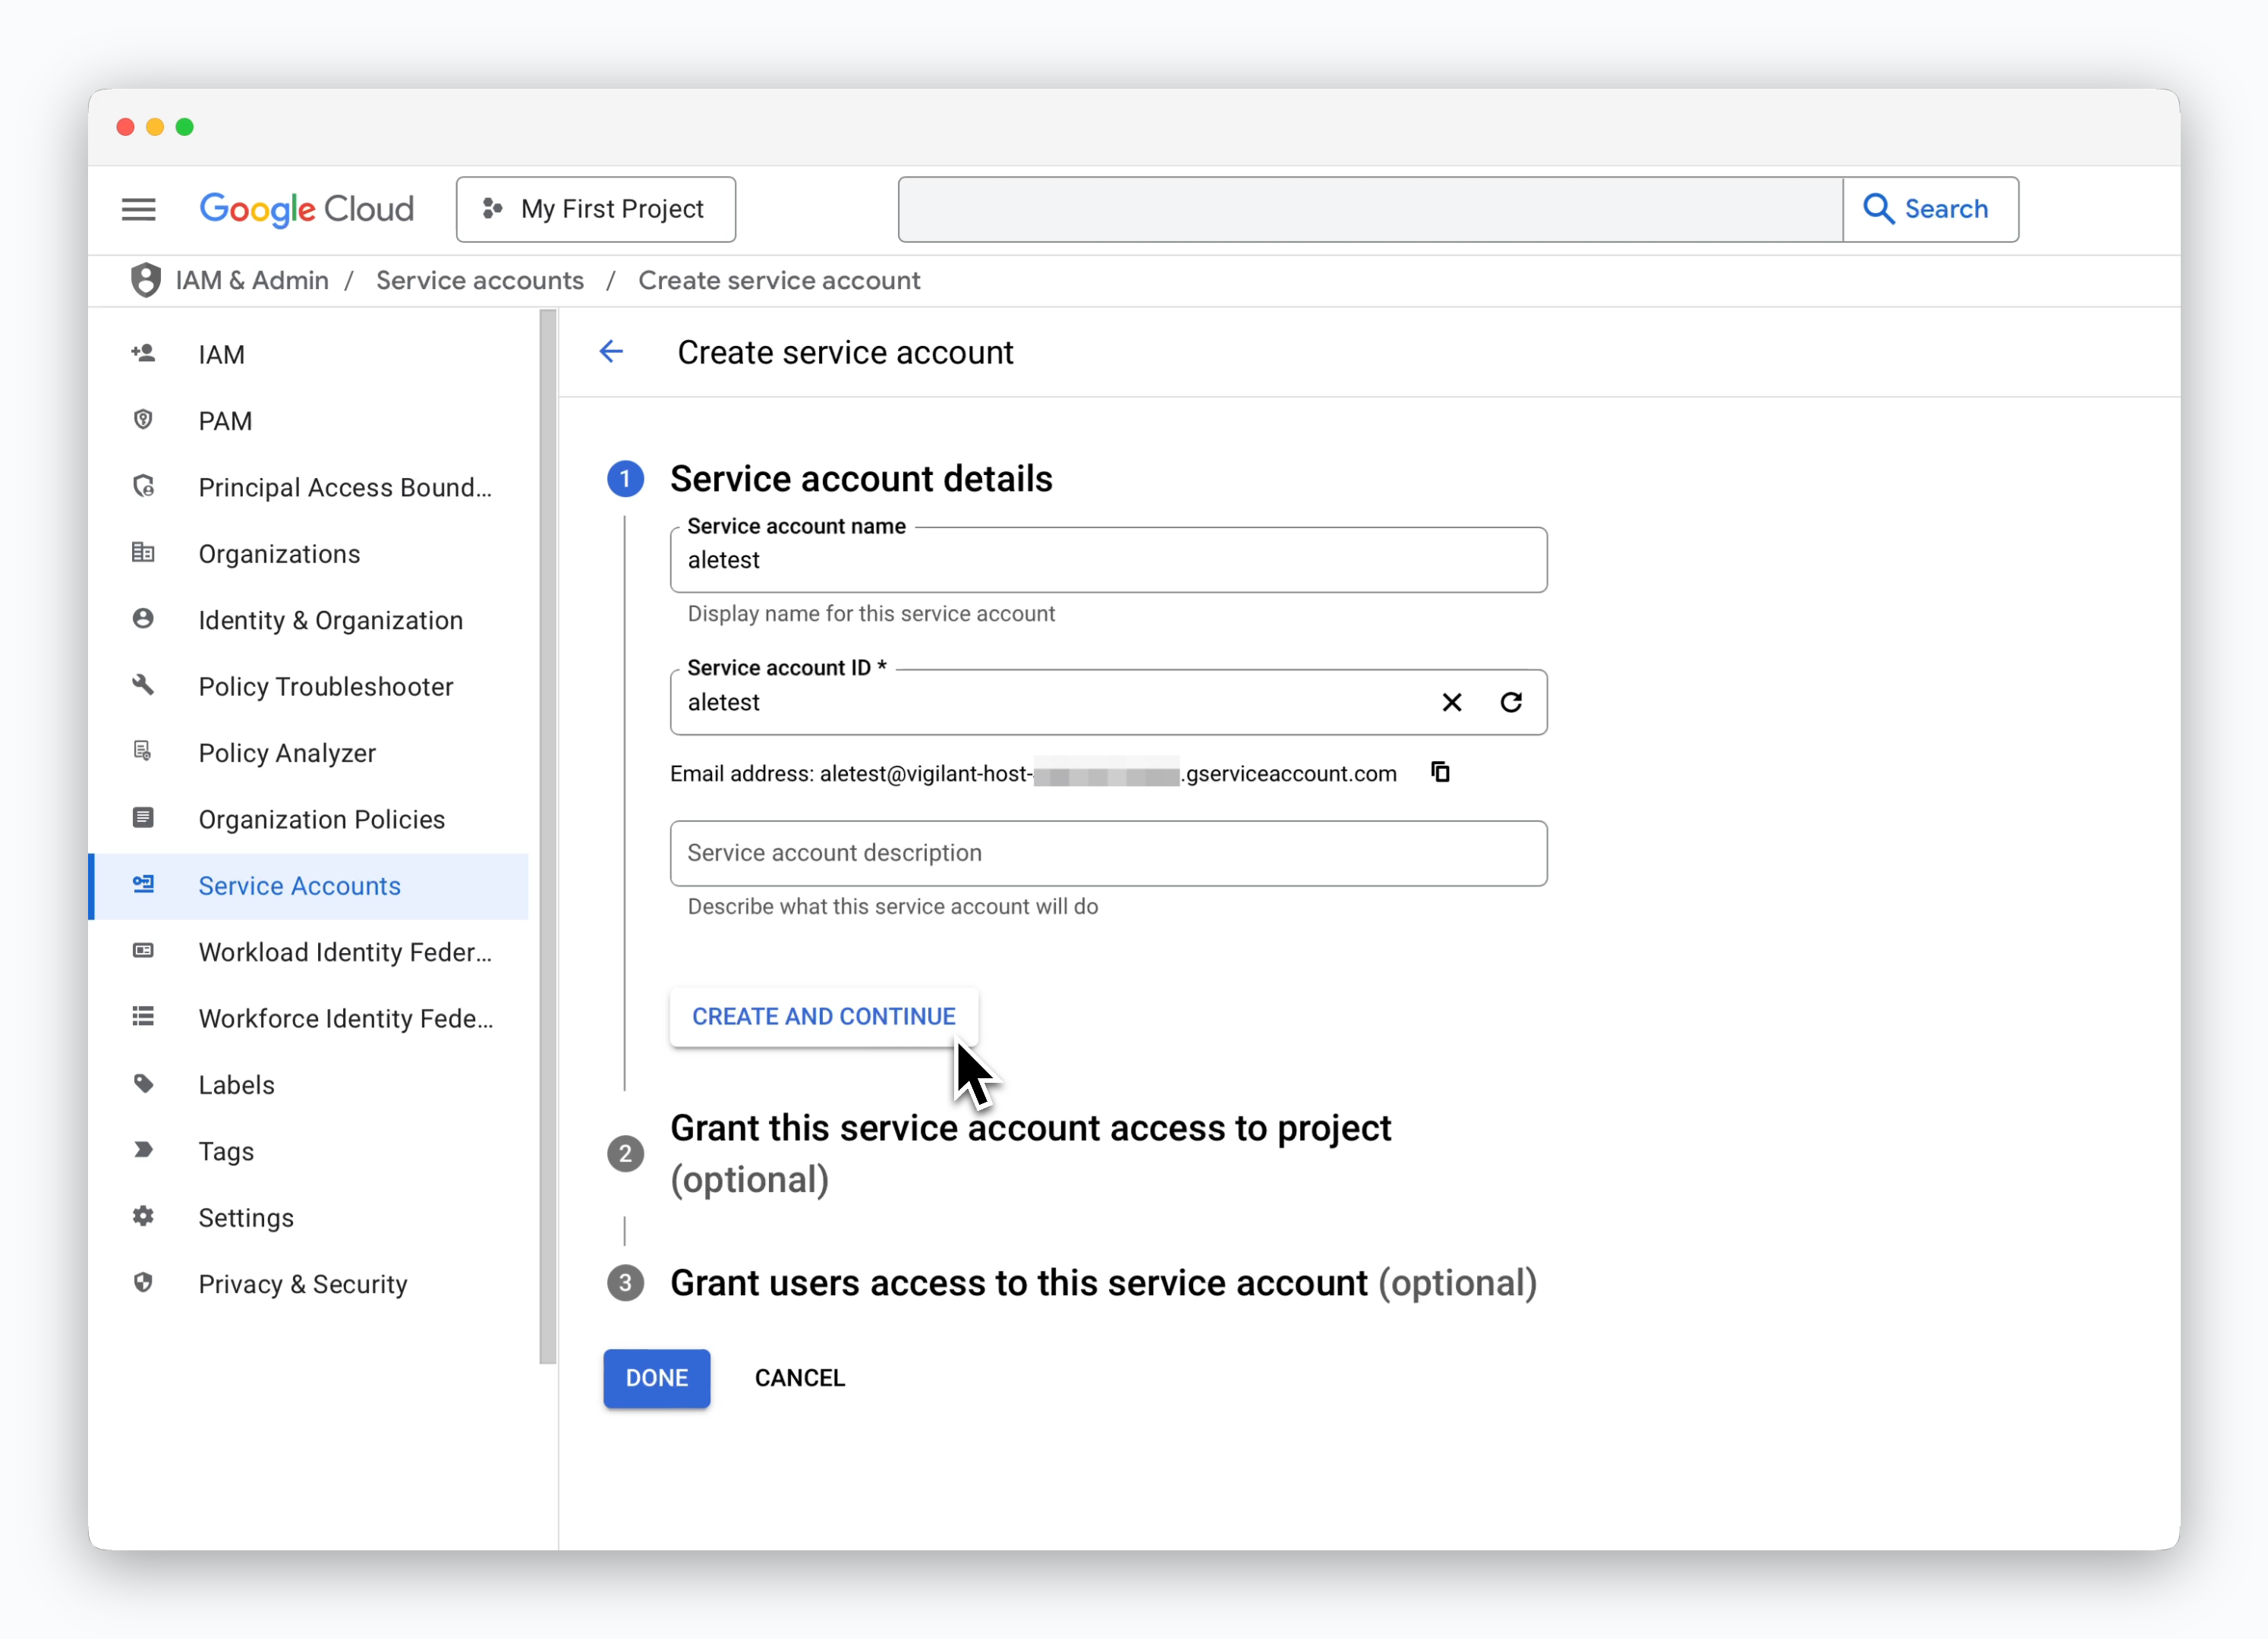Open Identity & Organization page
Image resolution: width=2268 pixels, height=1639 pixels.
(308, 620)
